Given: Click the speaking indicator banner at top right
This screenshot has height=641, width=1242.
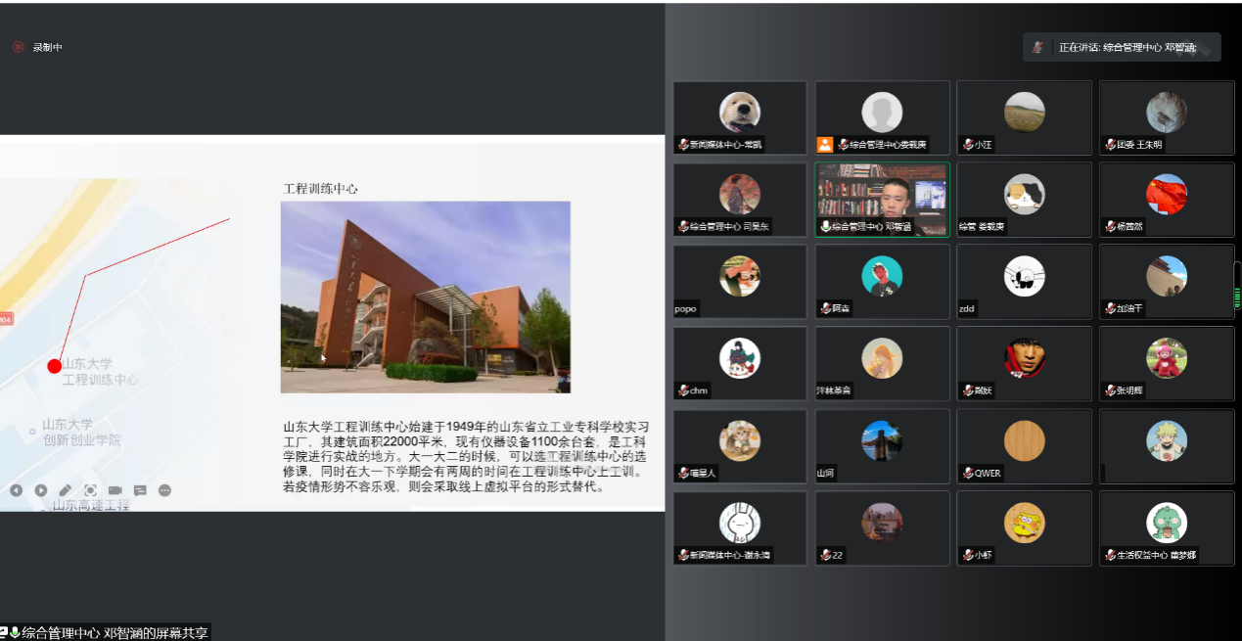Looking at the screenshot, I should [1122, 47].
